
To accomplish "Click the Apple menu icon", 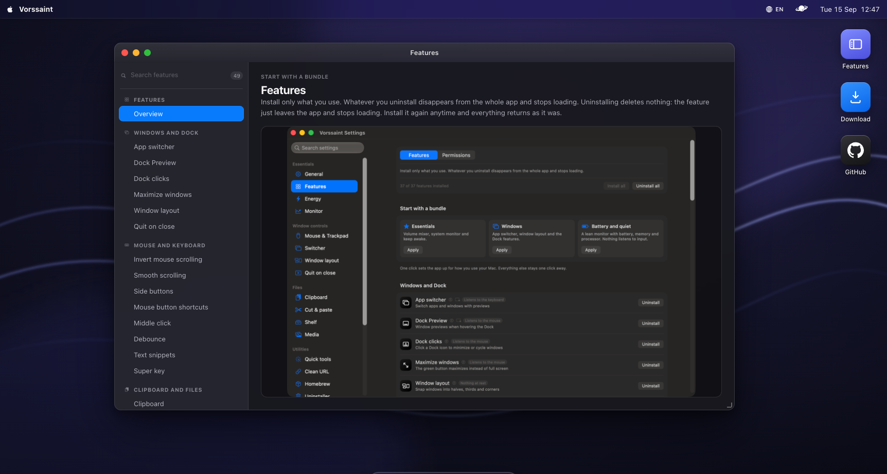I will point(10,9).
